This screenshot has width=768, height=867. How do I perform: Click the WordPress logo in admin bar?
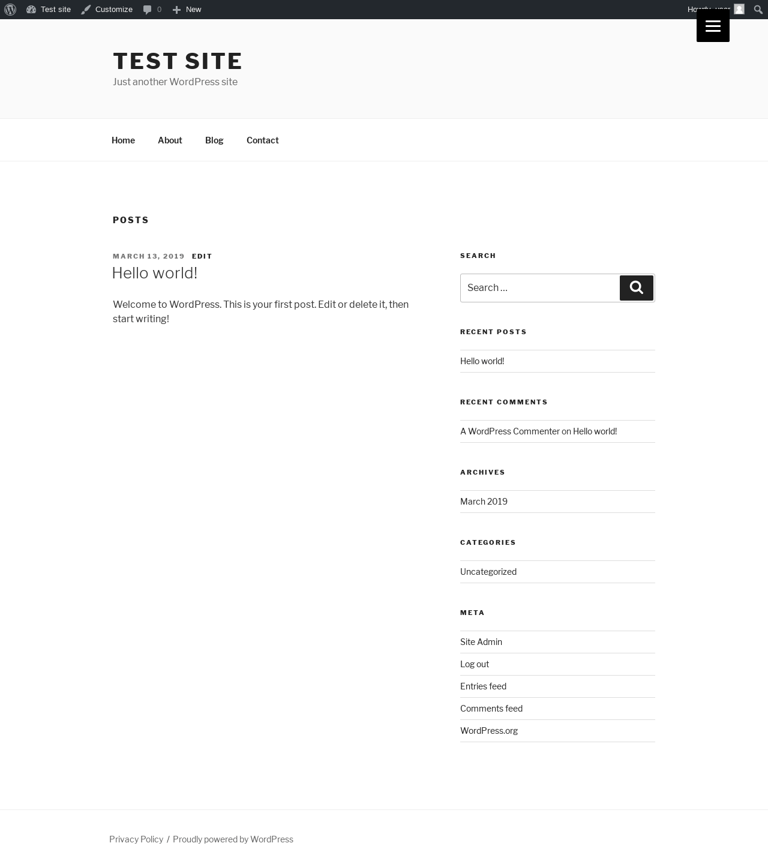(x=10, y=10)
